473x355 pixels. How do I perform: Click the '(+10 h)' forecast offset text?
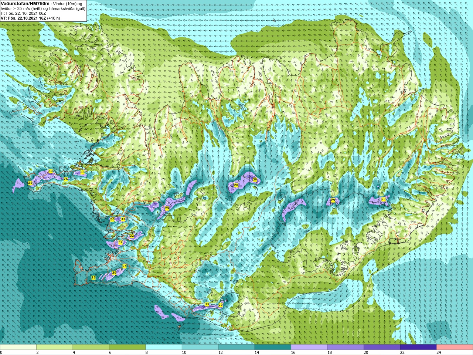pos(54,18)
